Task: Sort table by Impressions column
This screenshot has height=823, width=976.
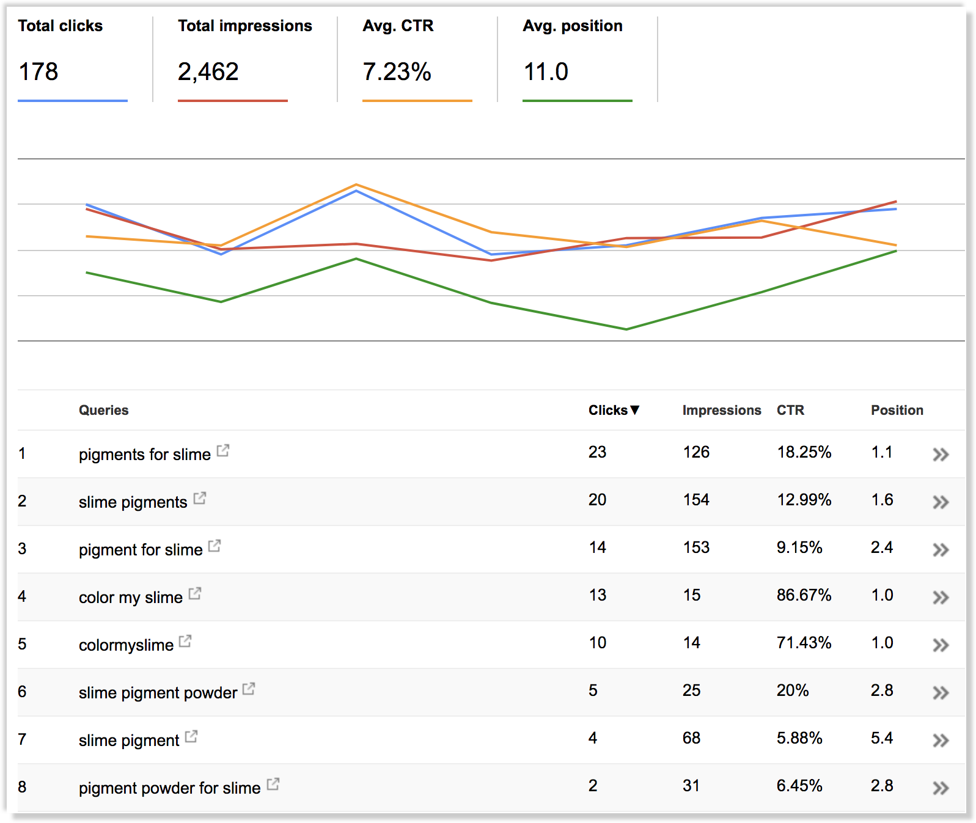Action: [722, 410]
